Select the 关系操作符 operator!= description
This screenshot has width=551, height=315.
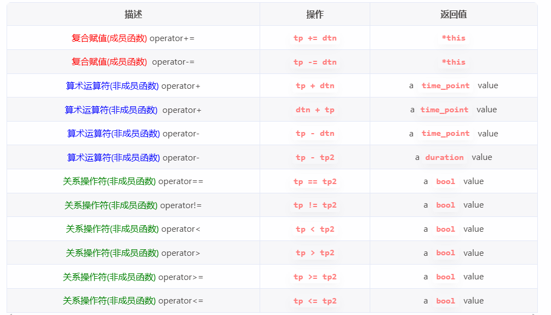tap(133, 205)
